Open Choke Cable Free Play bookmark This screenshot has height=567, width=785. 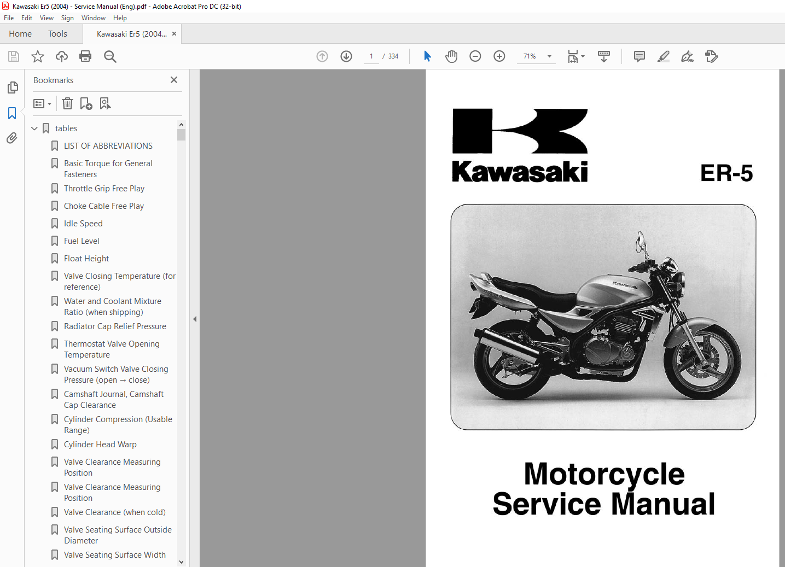click(104, 206)
